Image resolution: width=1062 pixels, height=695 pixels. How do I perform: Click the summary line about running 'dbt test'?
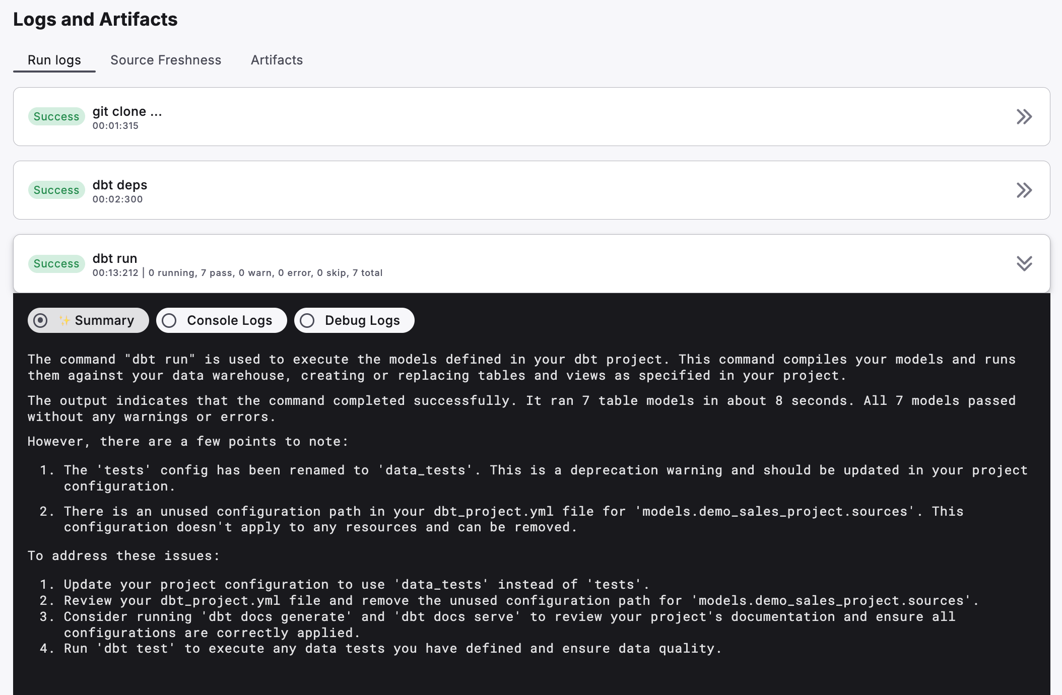click(392, 649)
